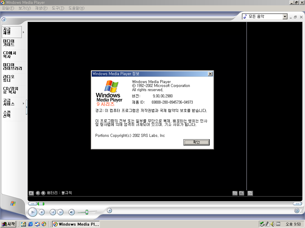Viewport: 305px width, 228px height.
Task: Open the 고급 서비스 tab
Action: tap(12, 102)
